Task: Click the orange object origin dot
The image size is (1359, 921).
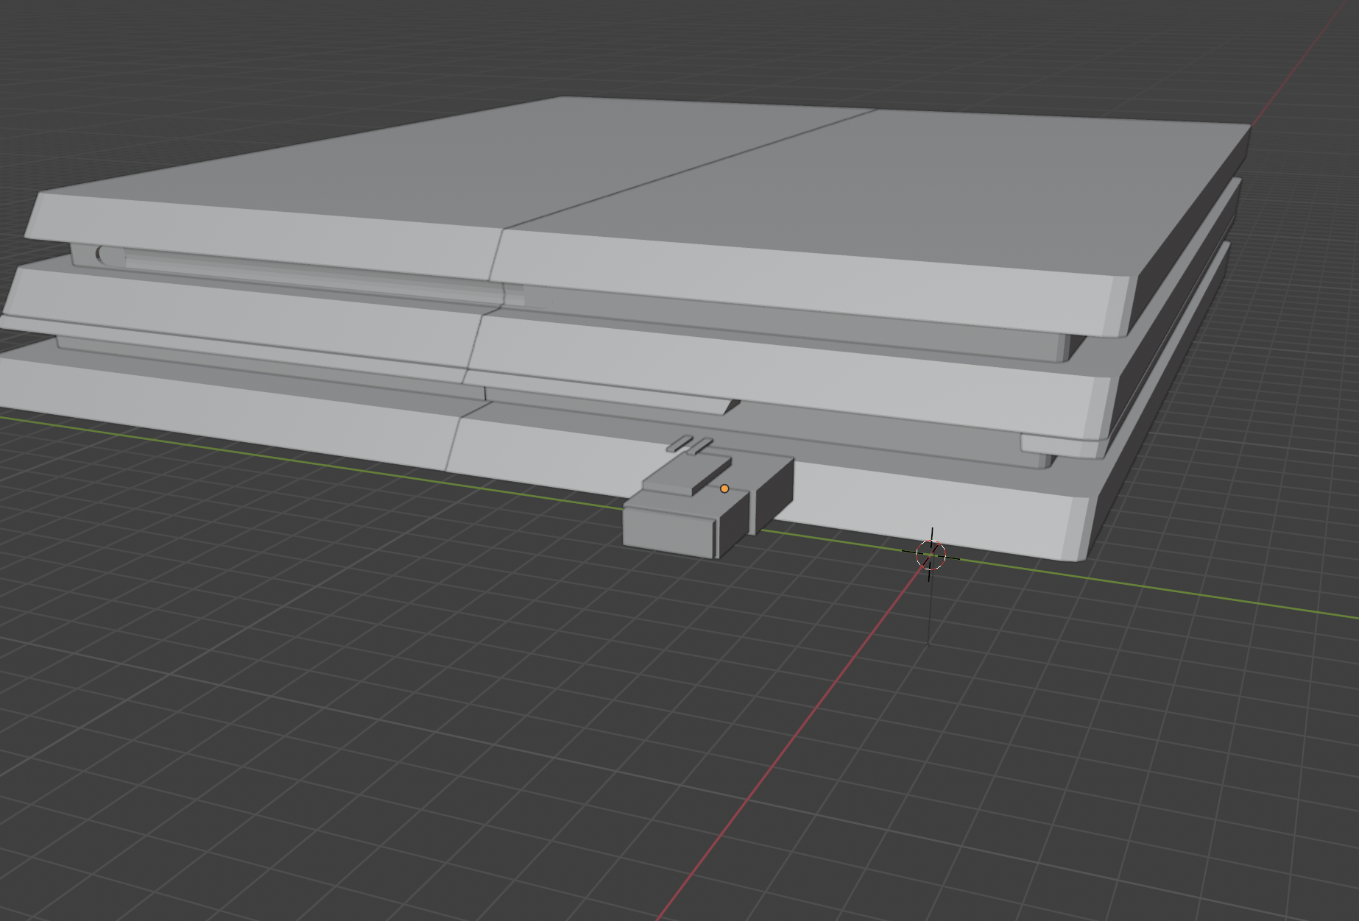Action: [x=724, y=488]
